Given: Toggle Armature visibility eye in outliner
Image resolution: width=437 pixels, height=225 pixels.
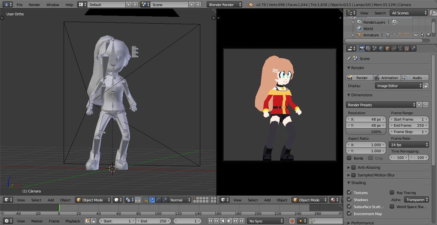Looking at the screenshot, I should (x=416, y=35).
